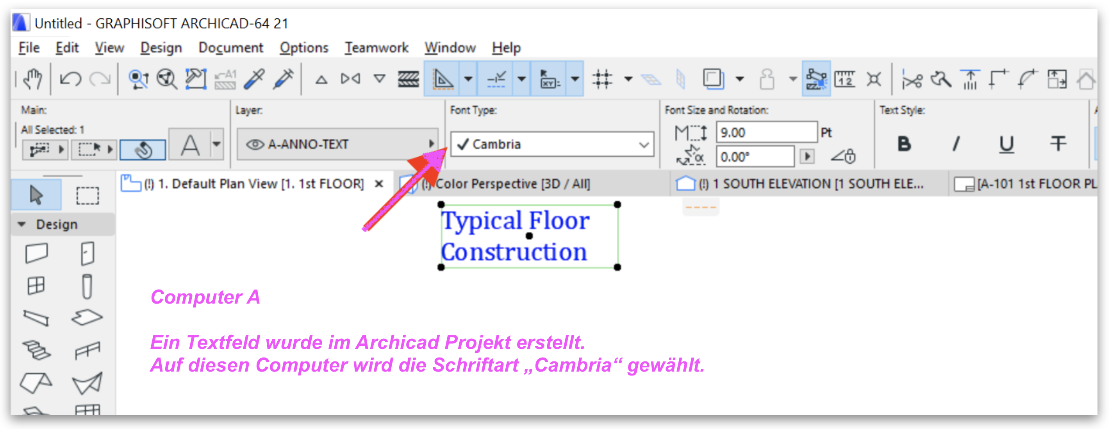The height and width of the screenshot is (429, 1110).
Task: Select the Marquee tool
Action: [x=87, y=195]
